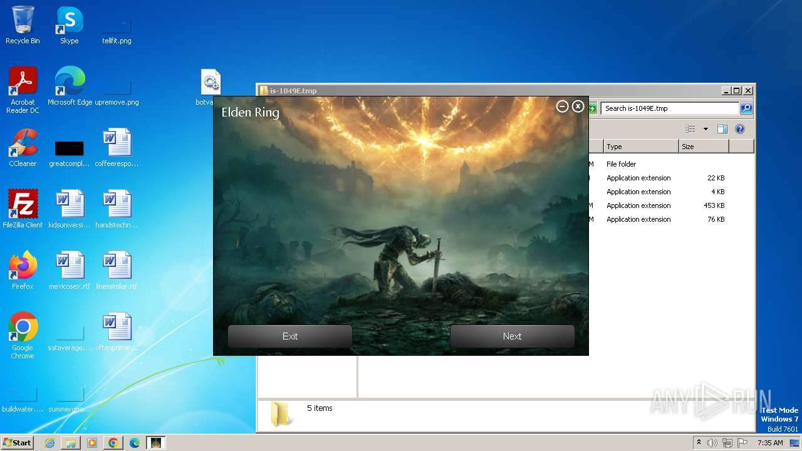Select the Microsoft Edge desktop shortcut
This screenshot has height=451, width=802.
coord(70,86)
